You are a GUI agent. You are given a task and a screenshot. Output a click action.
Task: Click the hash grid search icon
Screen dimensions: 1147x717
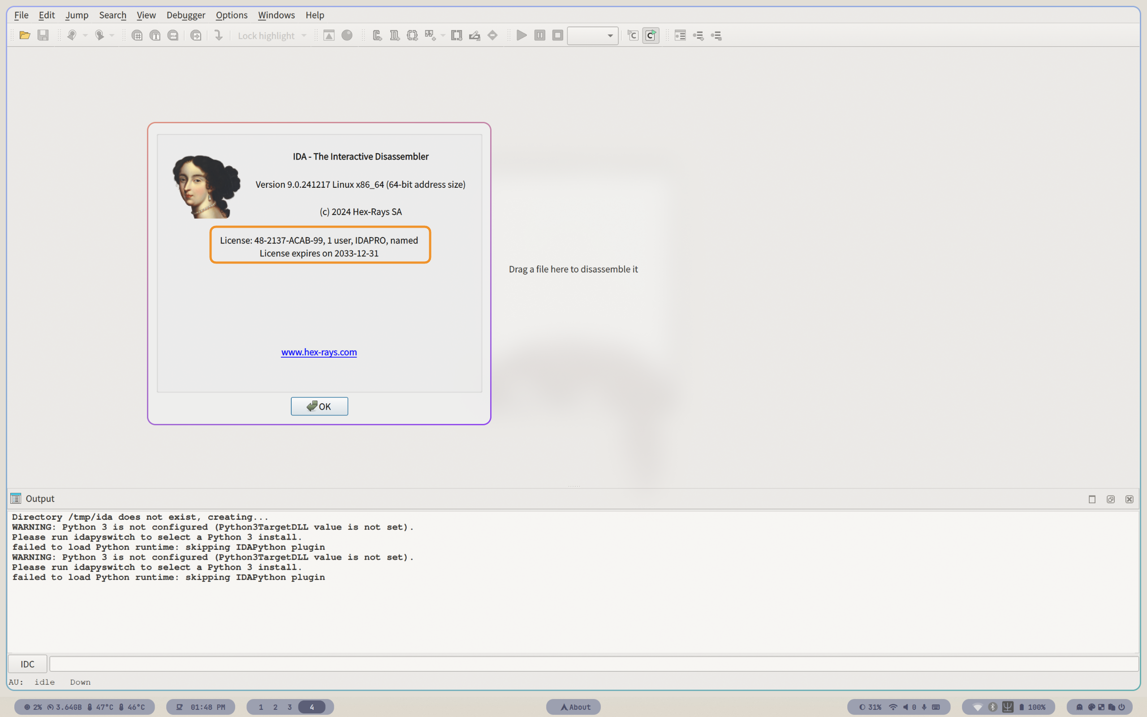coord(137,35)
